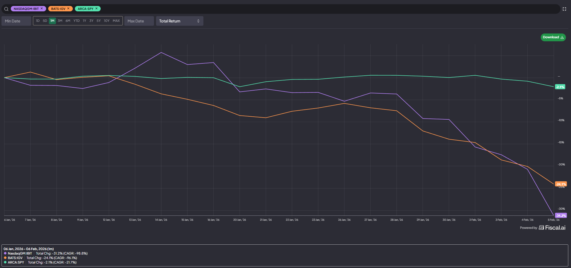The image size is (571, 268).
Task: Click the 5 Feb, '26 axis label
Action: tap(554, 220)
